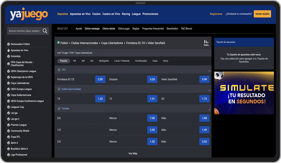Click the ball icon beside Copa EFL
Image resolution: width=281 pixels, height=163 pixels.
tap(8, 137)
